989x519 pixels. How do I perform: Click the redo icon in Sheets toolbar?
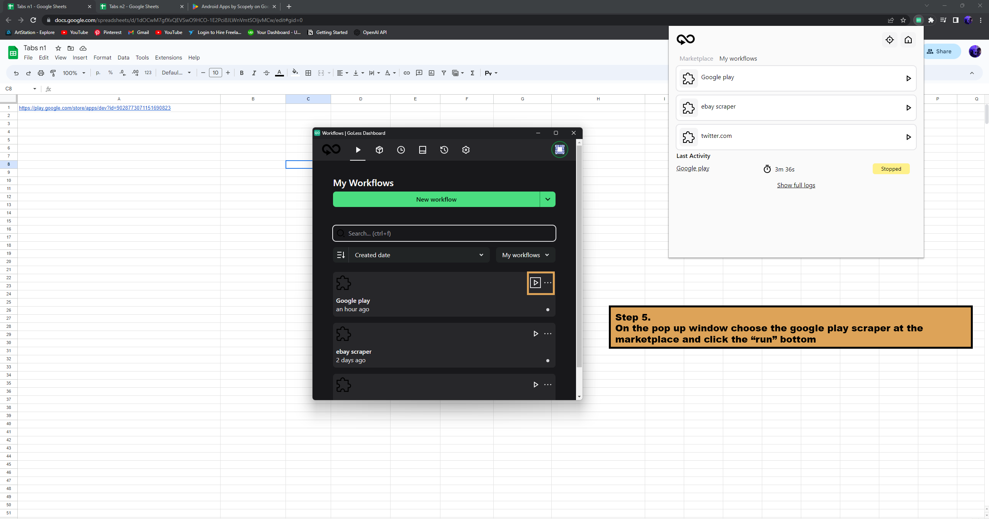coord(28,73)
